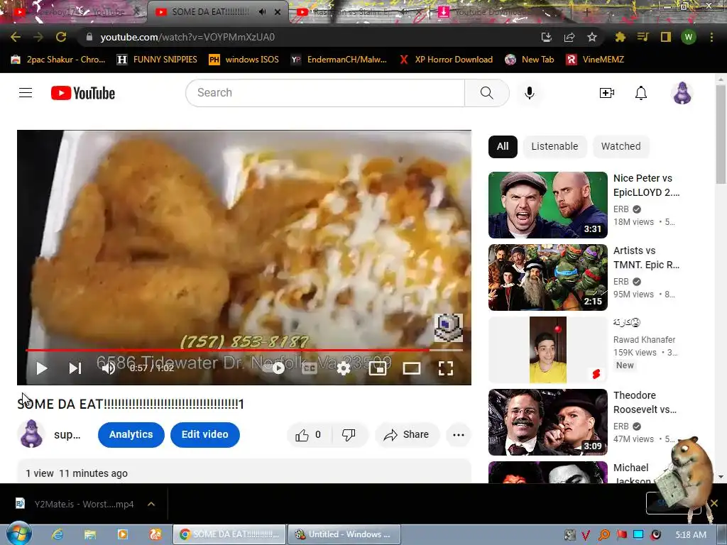Skip to next video
727x545 pixels.
75,368
